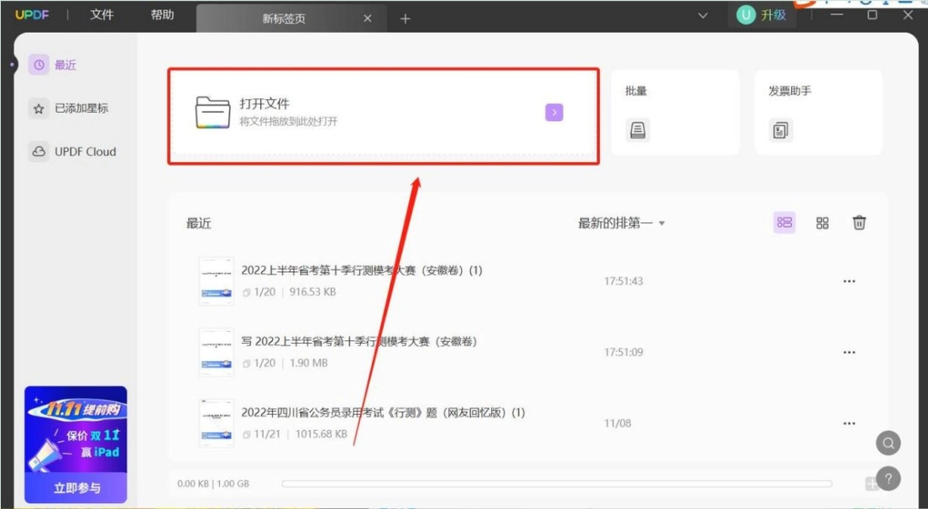Open the invoice assistant (发票助手) icon
The width and height of the screenshot is (928, 509).
(781, 130)
